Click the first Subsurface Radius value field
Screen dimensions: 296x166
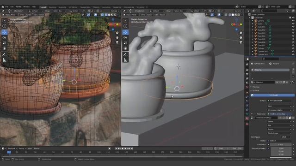coord(281,148)
